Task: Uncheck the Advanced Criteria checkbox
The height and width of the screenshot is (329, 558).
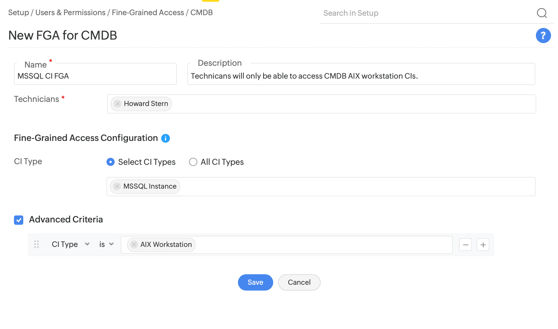Action: [x=19, y=220]
